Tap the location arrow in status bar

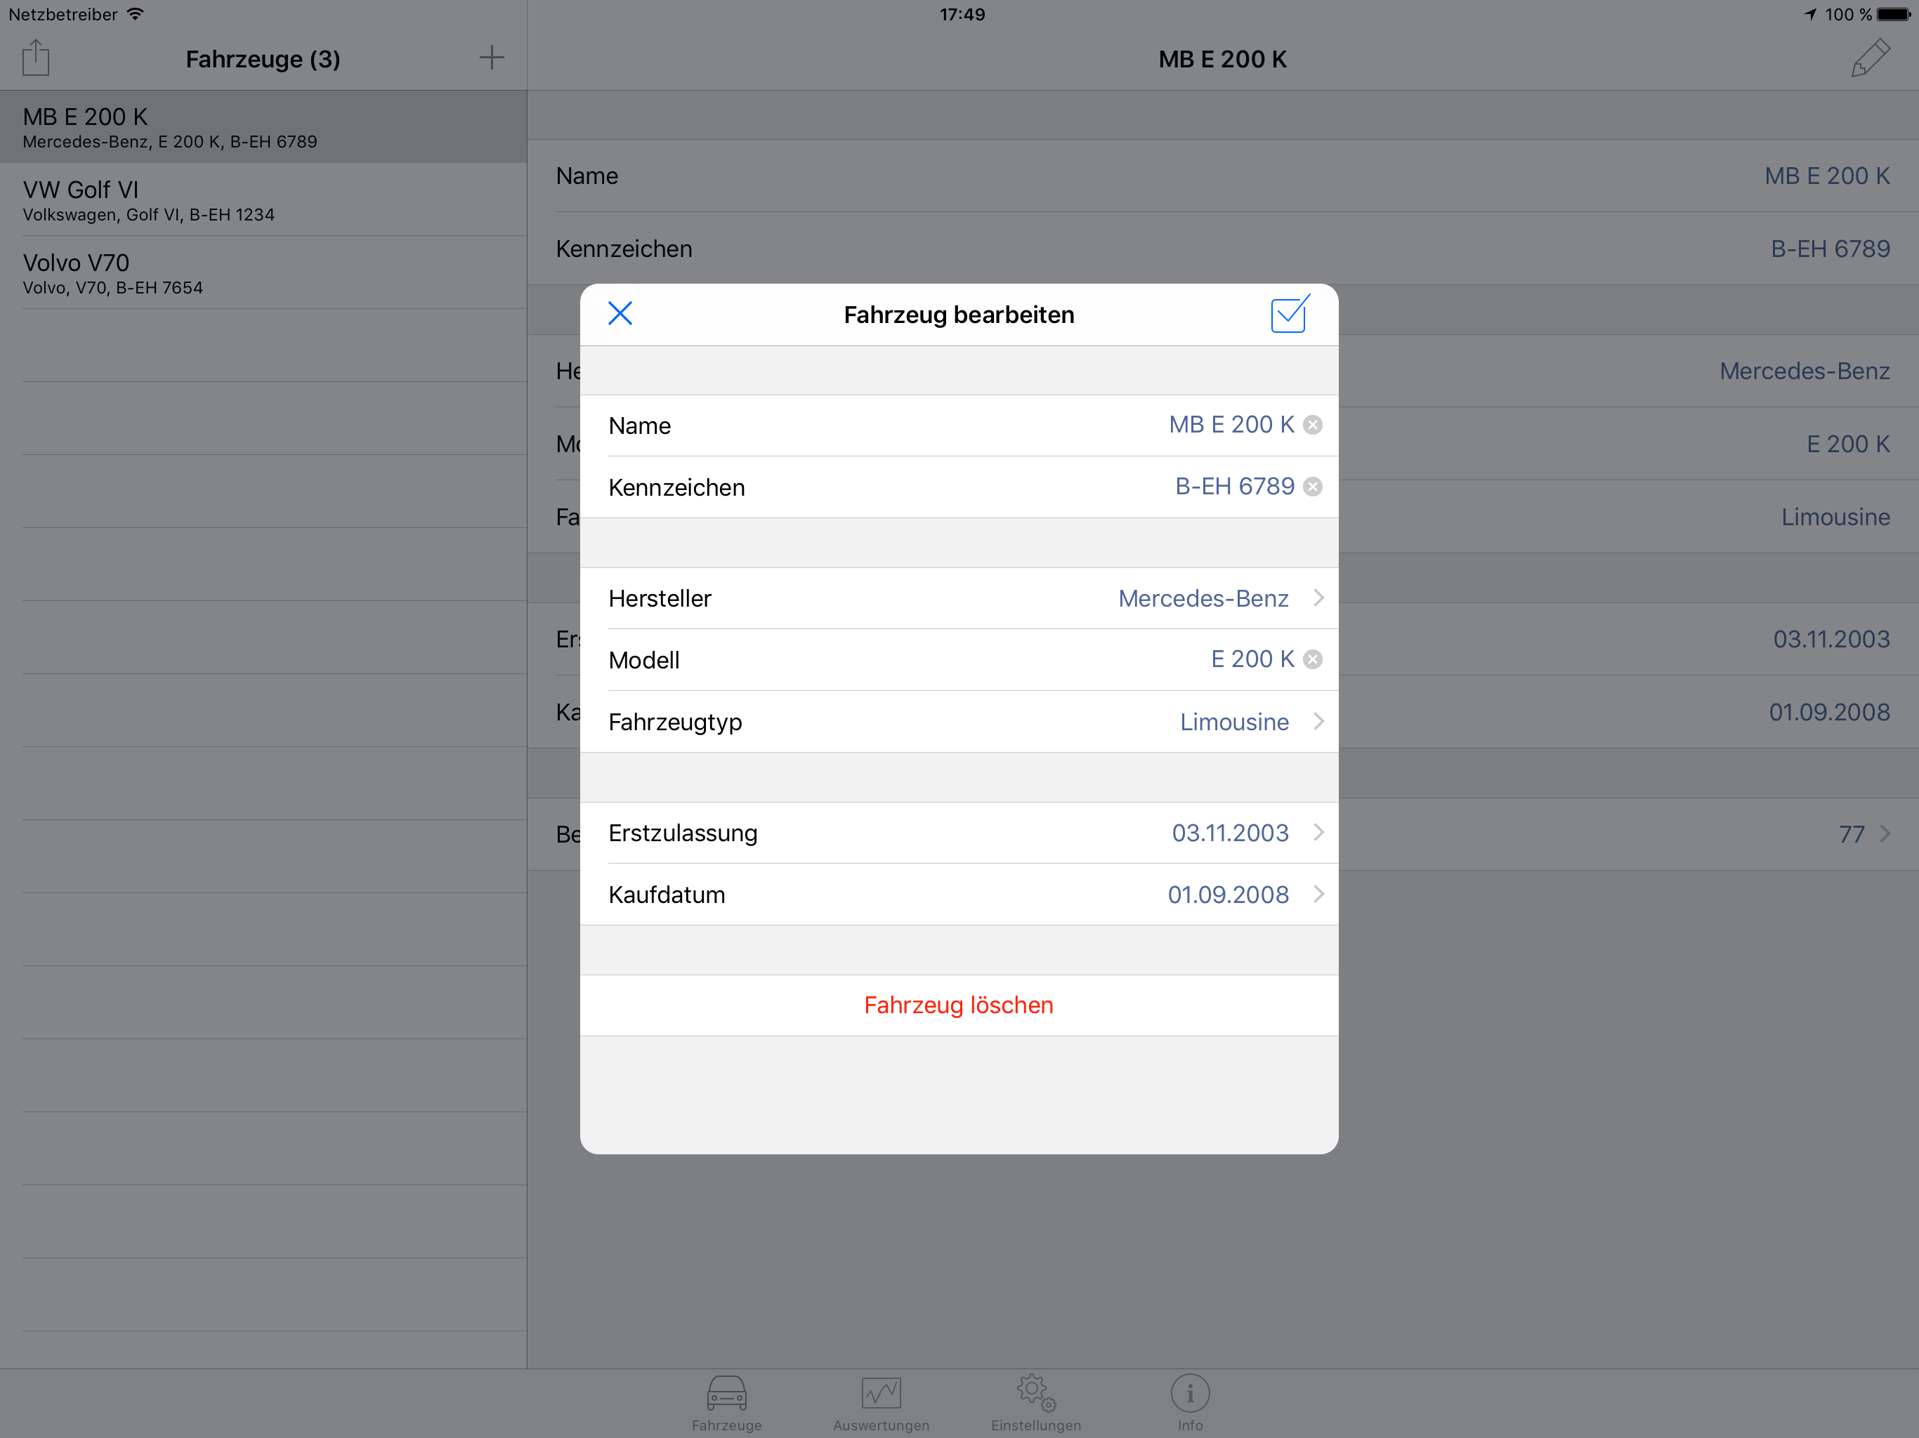pos(1811,14)
